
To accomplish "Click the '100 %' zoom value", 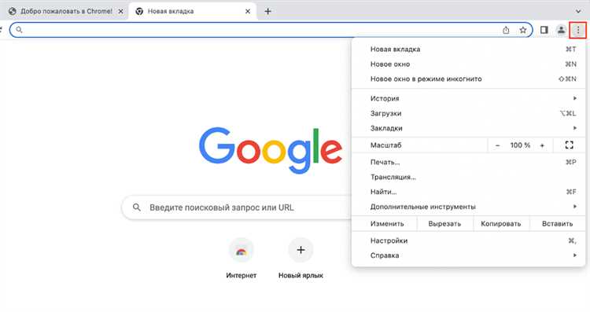I will pyautogui.click(x=520, y=145).
